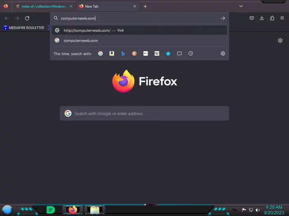Open the network icon in system tray

(x=251, y=210)
